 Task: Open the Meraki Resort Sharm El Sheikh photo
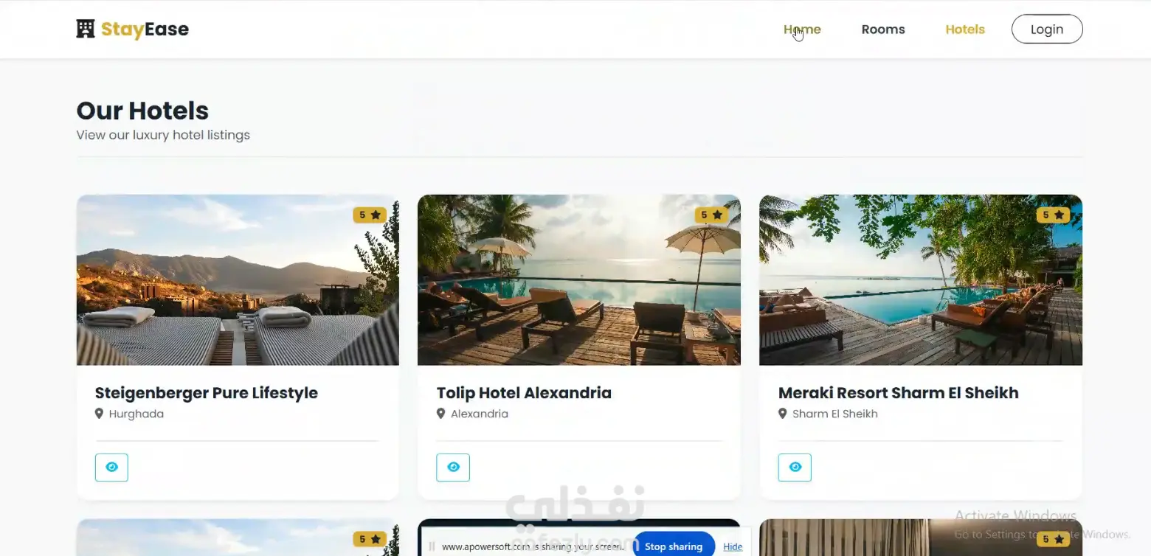921,279
